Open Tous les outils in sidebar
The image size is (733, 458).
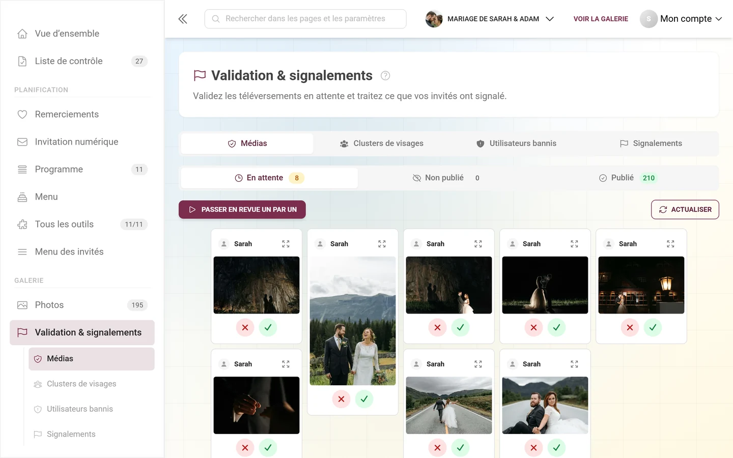(x=82, y=224)
